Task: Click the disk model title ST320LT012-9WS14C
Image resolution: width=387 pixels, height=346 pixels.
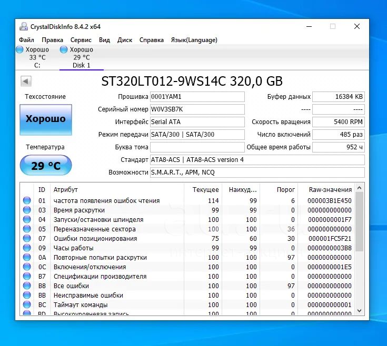Action: [163, 81]
